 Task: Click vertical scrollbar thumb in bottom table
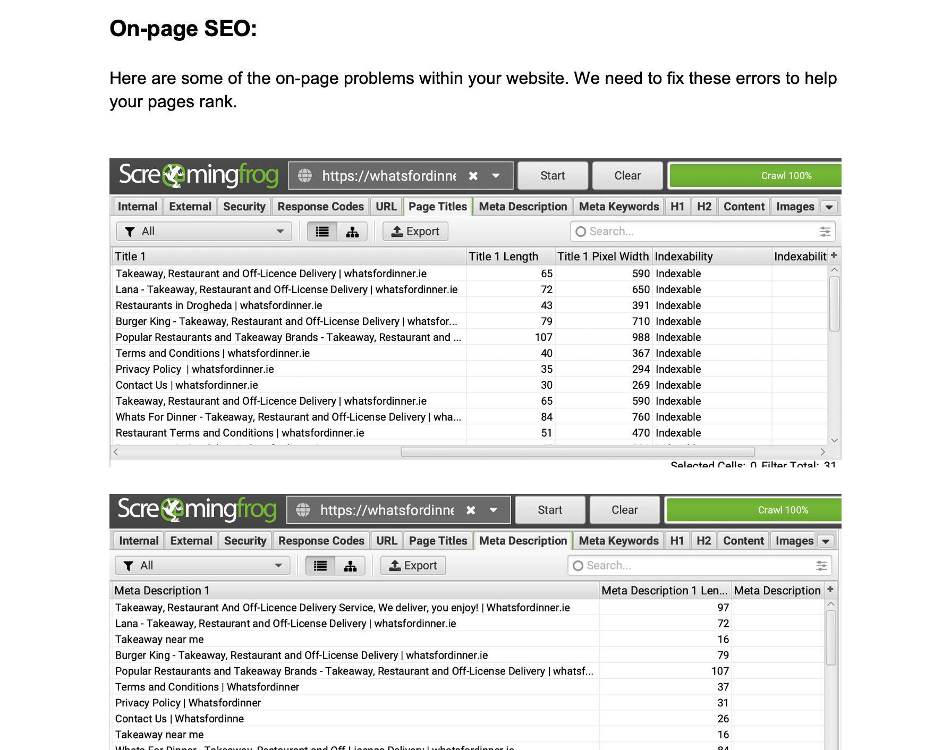click(831, 637)
